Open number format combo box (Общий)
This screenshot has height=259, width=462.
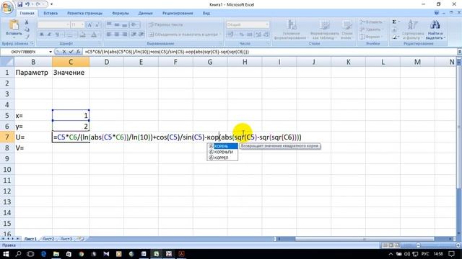[x=248, y=24]
